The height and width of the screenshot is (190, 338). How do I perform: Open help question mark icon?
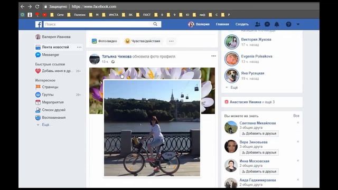pyautogui.click(x=288, y=24)
